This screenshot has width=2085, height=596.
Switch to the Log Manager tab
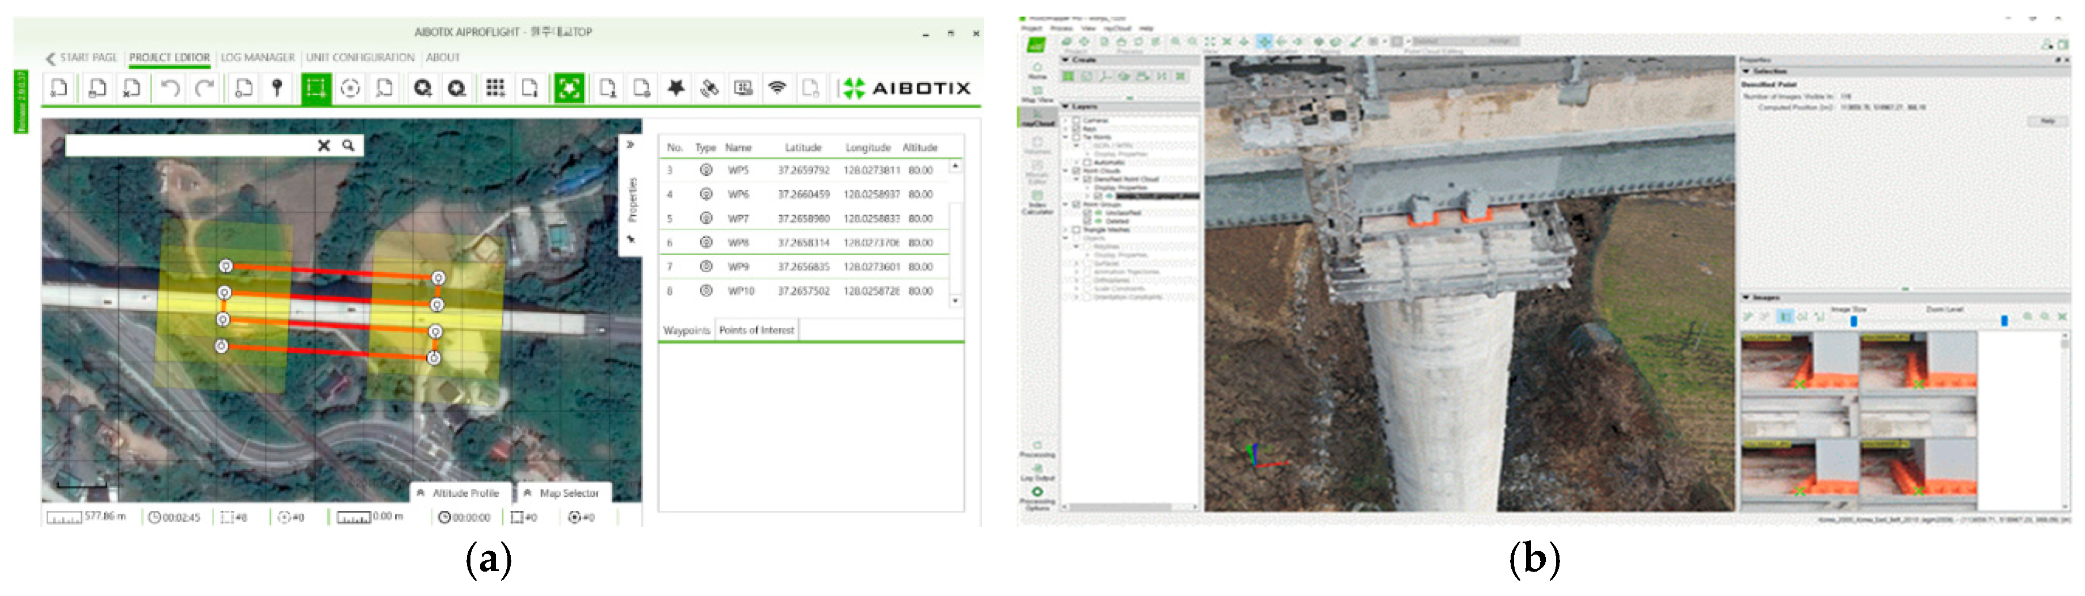[x=258, y=57]
